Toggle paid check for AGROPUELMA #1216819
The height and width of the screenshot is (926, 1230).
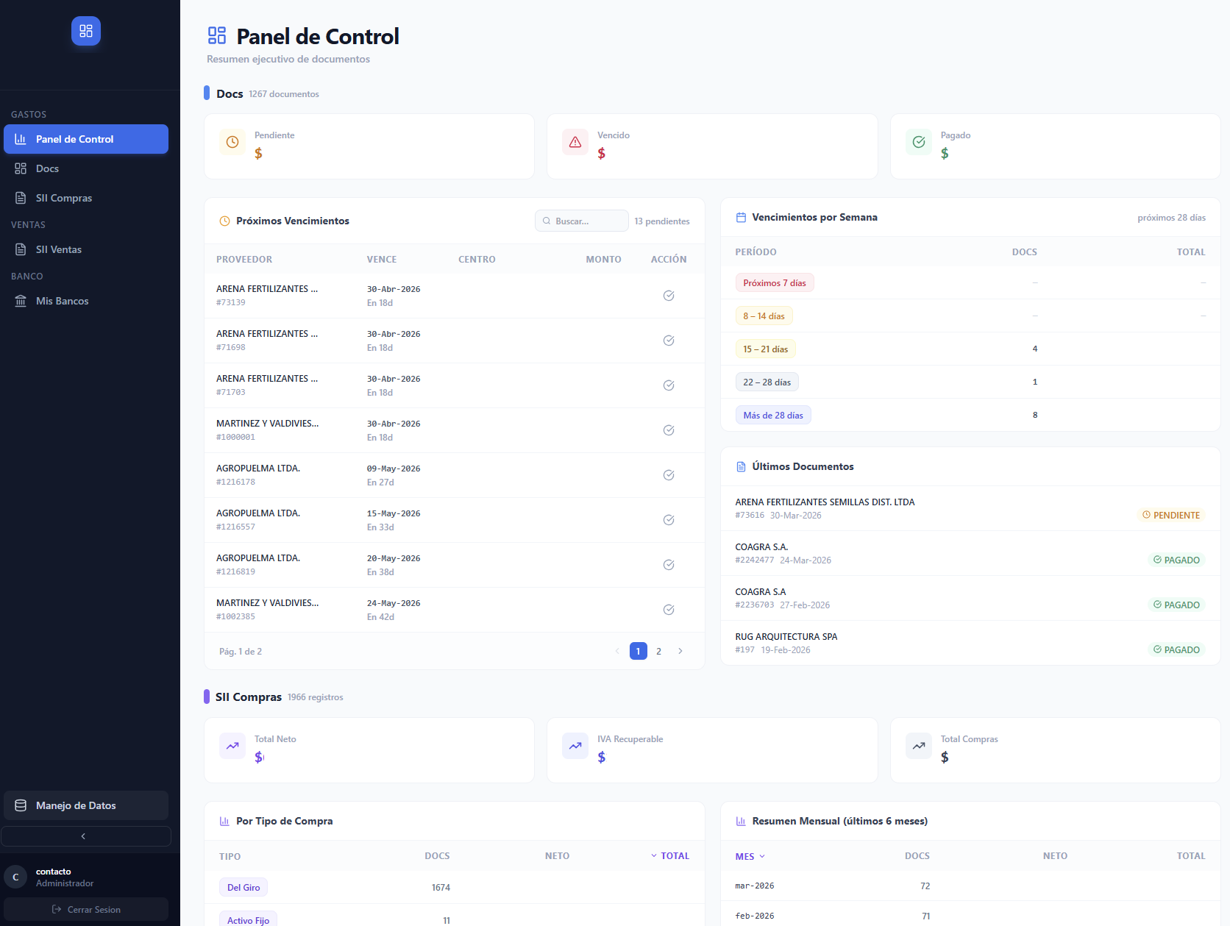tap(669, 565)
